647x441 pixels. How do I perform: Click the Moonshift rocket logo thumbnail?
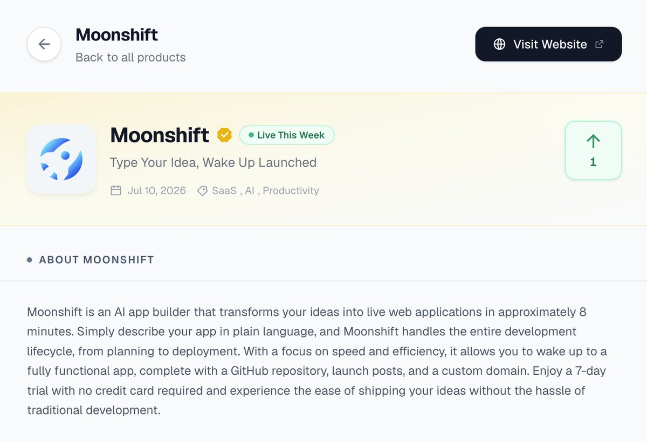click(x=61, y=159)
